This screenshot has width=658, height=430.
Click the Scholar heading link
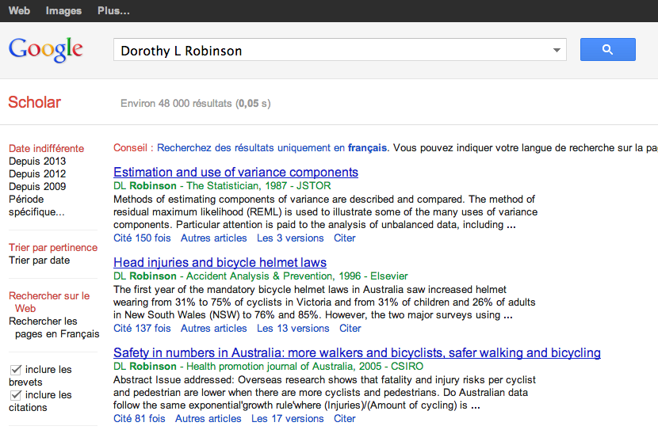pyautogui.click(x=34, y=102)
